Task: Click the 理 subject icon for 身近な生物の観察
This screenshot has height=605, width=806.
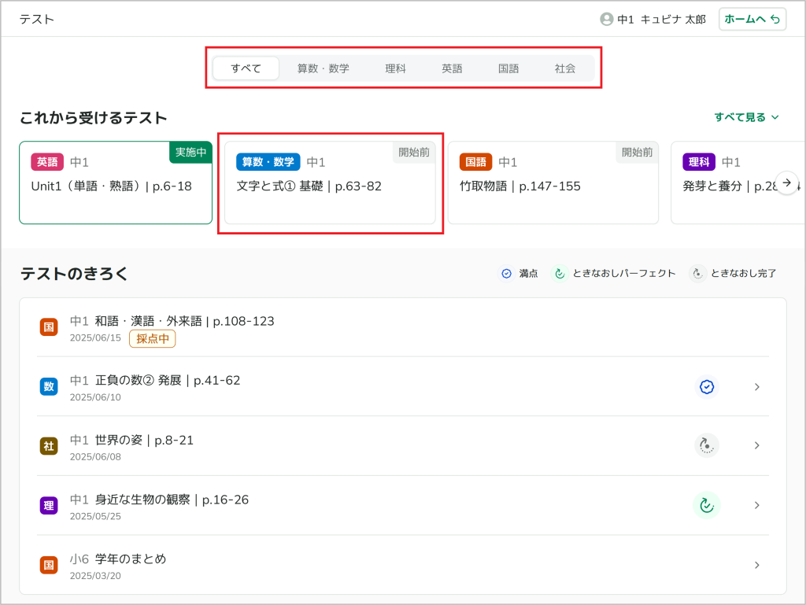Action: [x=49, y=505]
